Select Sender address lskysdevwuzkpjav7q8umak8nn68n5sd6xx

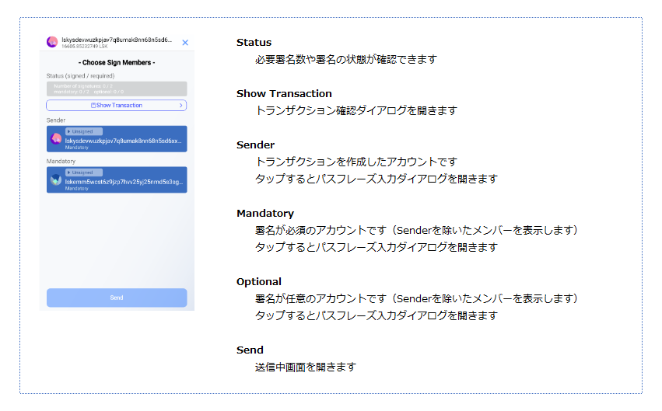click(123, 141)
